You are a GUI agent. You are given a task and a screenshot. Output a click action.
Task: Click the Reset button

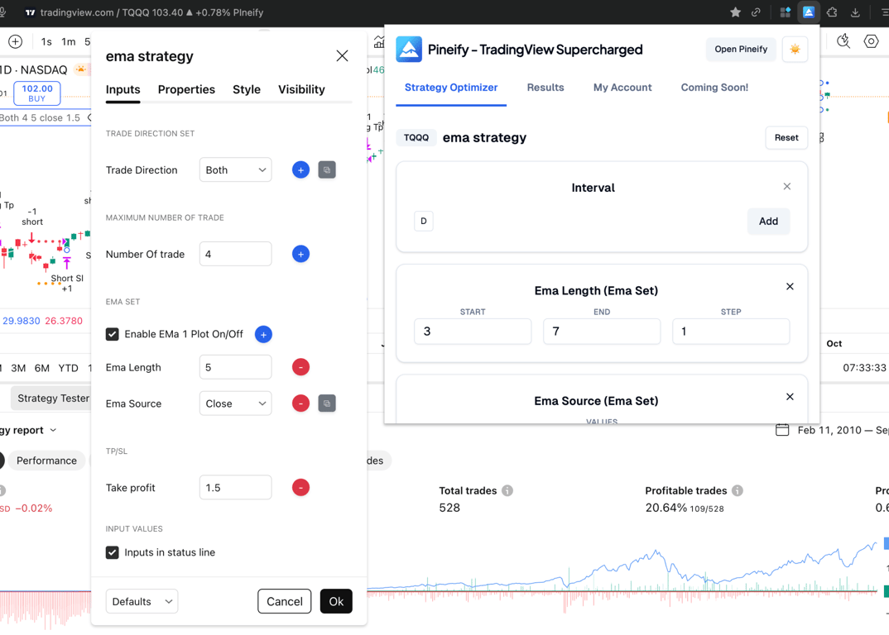pos(786,137)
